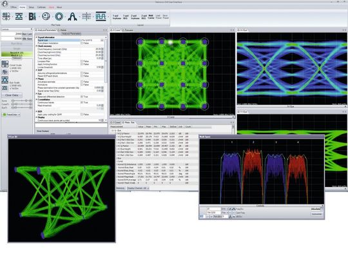Collapse the Clock recovery section
This screenshot has width=348, height=254.
click(37, 46)
